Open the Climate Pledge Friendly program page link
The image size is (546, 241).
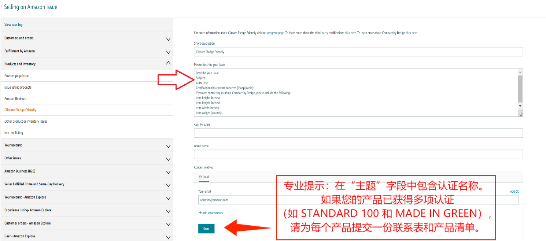[275, 33]
